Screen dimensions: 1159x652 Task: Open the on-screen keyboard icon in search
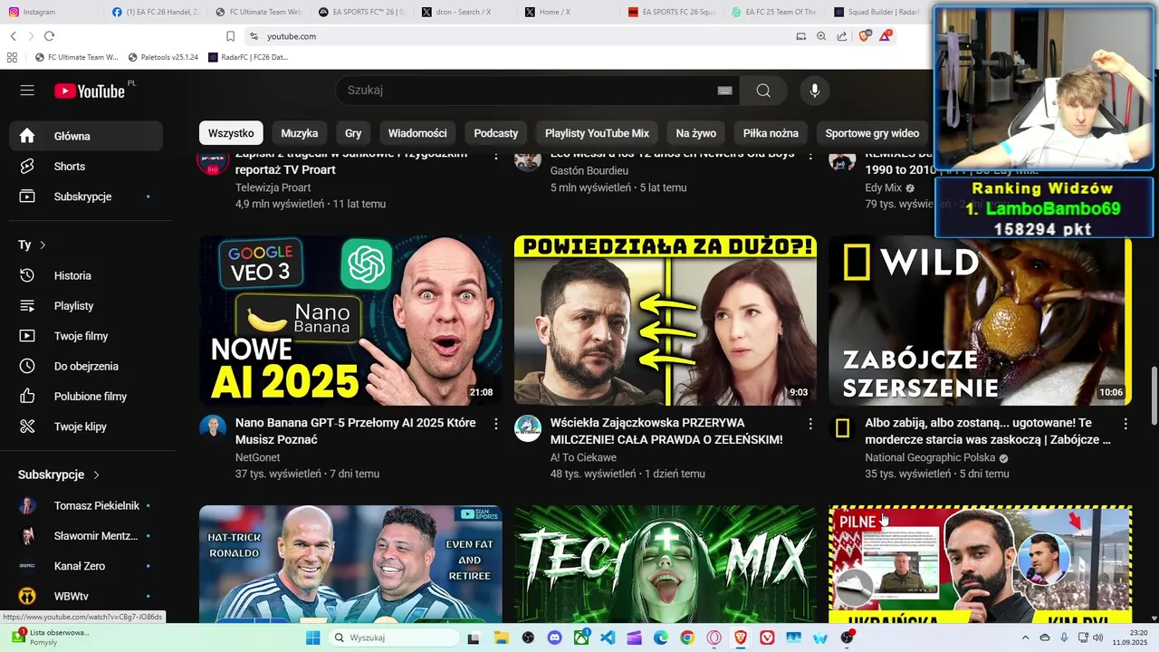pos(724,91)
